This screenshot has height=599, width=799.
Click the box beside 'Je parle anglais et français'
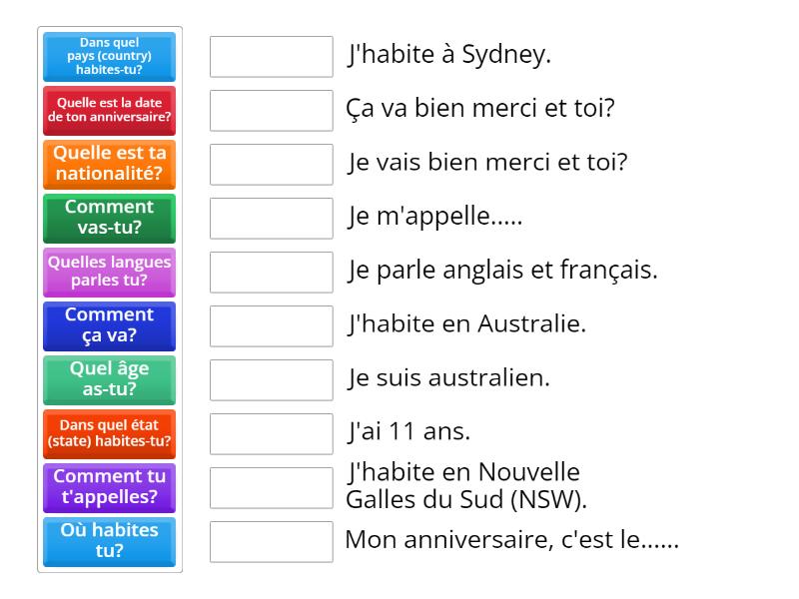point(271,273)
